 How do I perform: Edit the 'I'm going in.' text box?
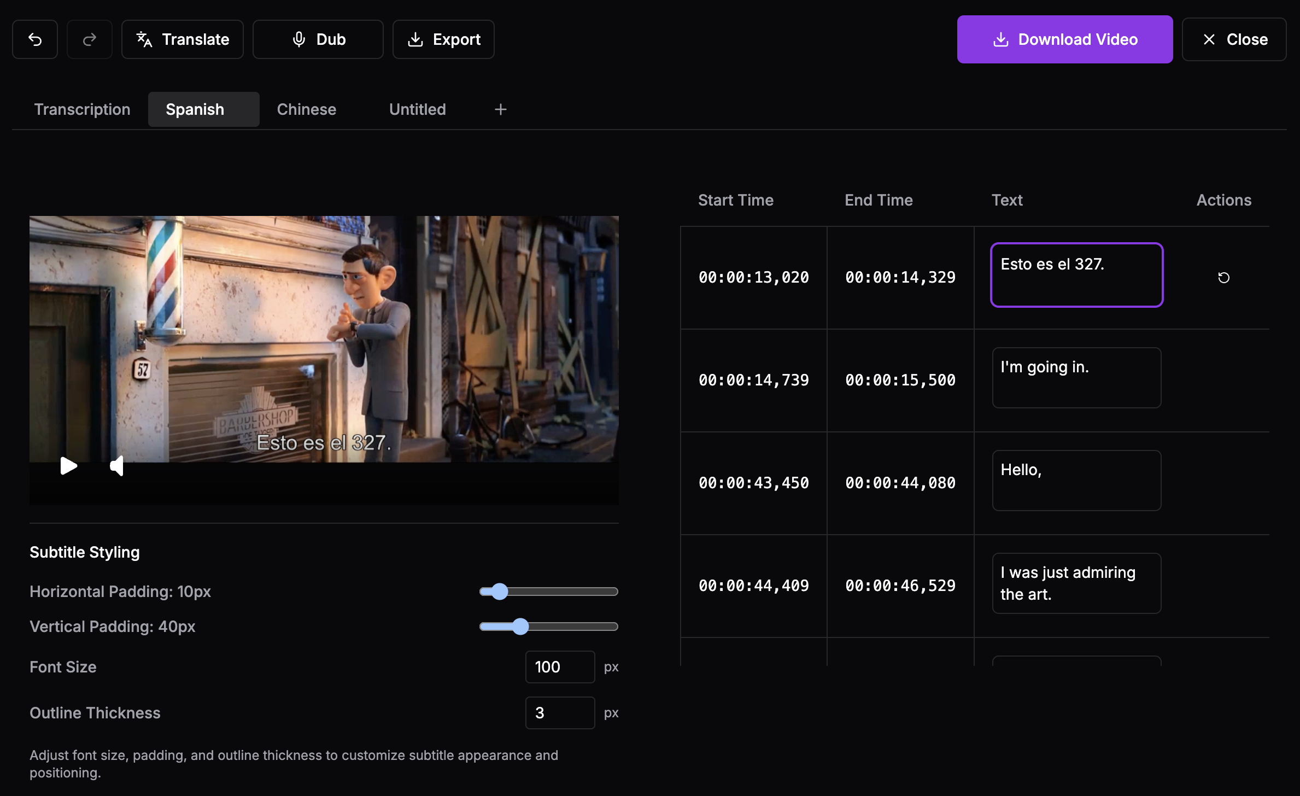1077,378
